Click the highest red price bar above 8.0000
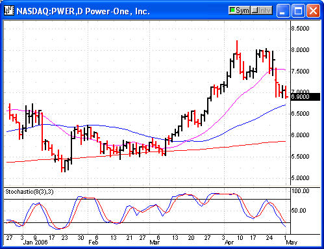Image resolution: width=324 pixels, height=249 pixels. 237,50
